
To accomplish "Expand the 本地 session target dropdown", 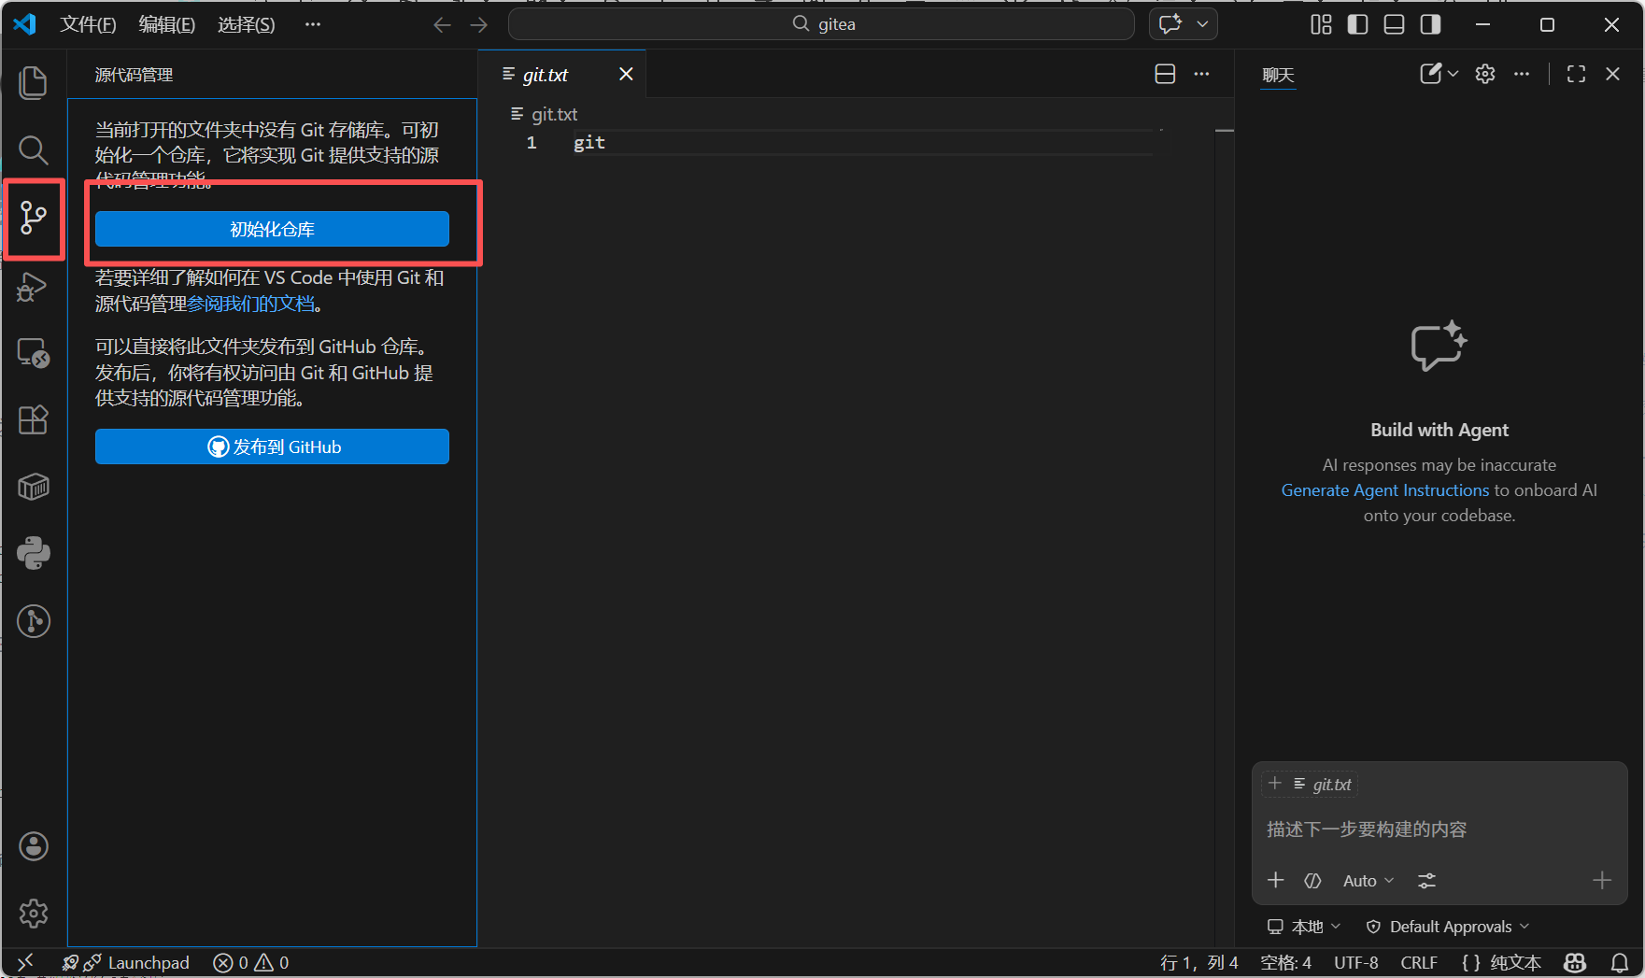I will 1305,927.
